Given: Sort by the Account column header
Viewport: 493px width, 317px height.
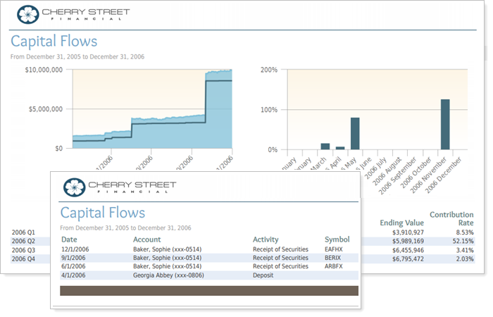Looking at the screenshot, I should pyautogui.click(x=147, y=240).
